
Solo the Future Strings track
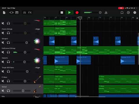coord(8,33)
